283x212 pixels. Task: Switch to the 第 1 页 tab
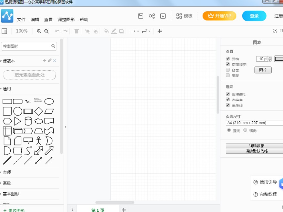click(x=98, y=210)
